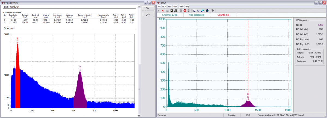Click the grayed-out start acquisition play icon
Image resolution: width=327 pixels, height=118 pixels.
tap(181, 11)
